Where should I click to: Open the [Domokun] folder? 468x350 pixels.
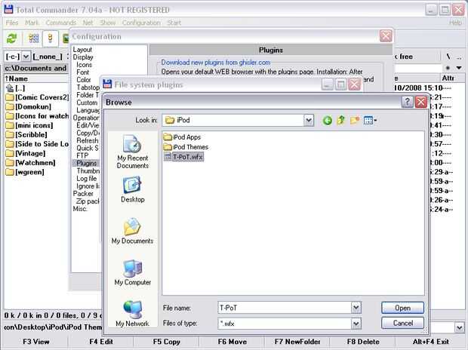tap(29, 106)
